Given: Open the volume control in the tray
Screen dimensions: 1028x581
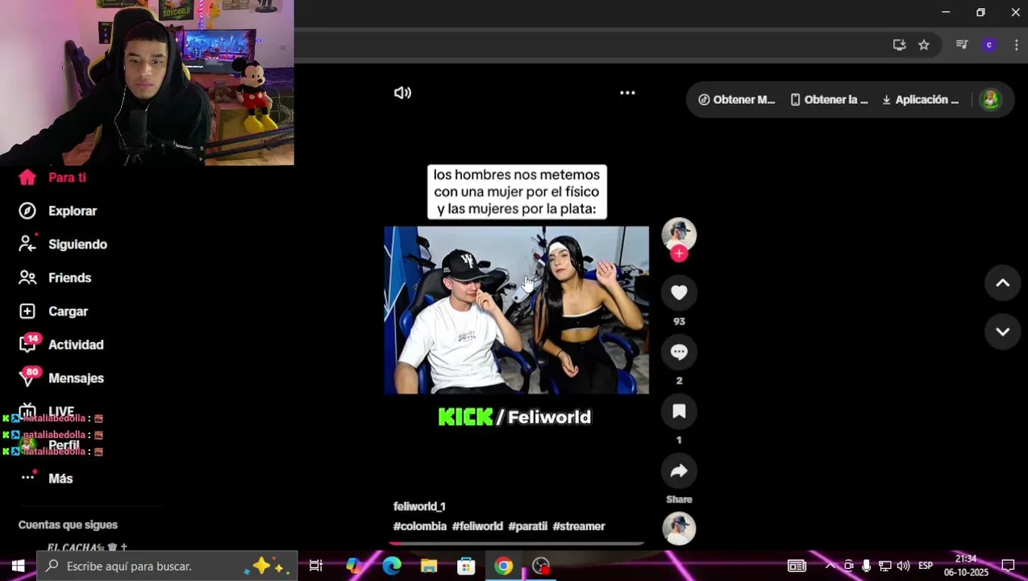Looking at the screenshot, I should tap(903, 566).
